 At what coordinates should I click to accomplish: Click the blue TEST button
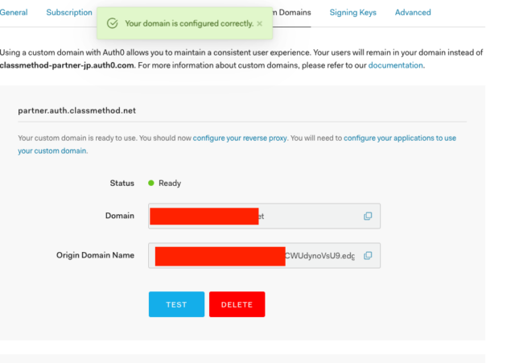(x=177, y=304)
